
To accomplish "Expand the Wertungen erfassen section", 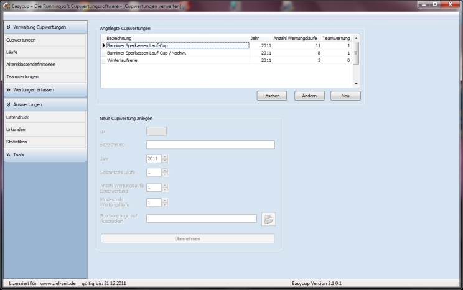I will [43, 89].
